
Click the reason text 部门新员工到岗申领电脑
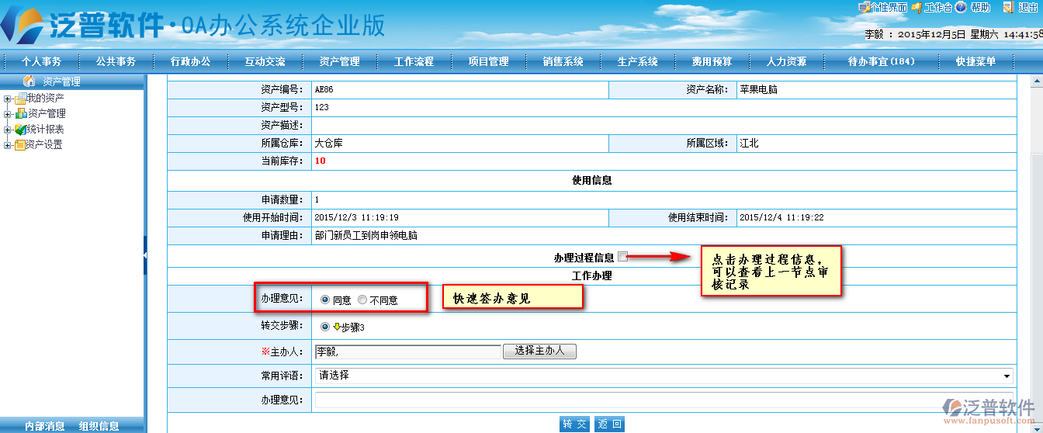[366, 236]
